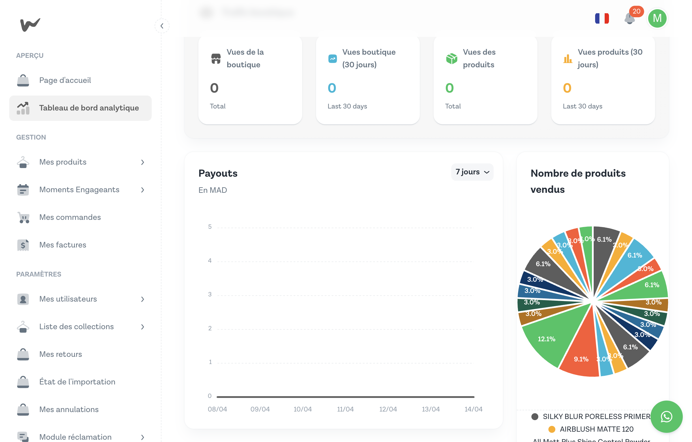Image resolution: width=692 pixels, height=442 pixels.
Task: Open the WhatsApp chat bubble
Action: [x=666, y=416]
